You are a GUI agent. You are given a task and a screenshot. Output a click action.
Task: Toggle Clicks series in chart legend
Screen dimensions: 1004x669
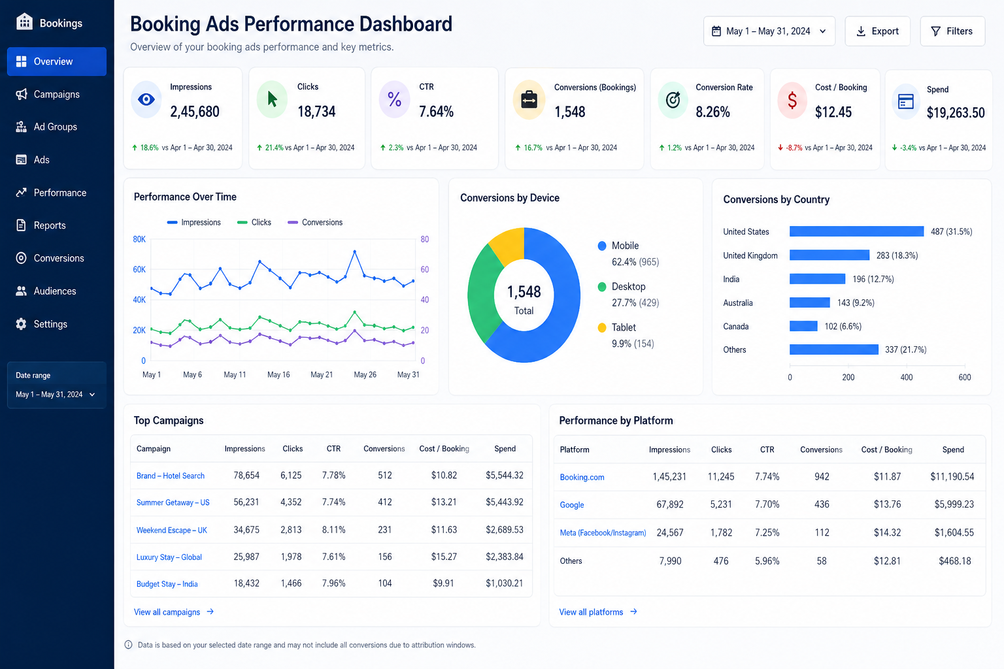pos(254,222)
